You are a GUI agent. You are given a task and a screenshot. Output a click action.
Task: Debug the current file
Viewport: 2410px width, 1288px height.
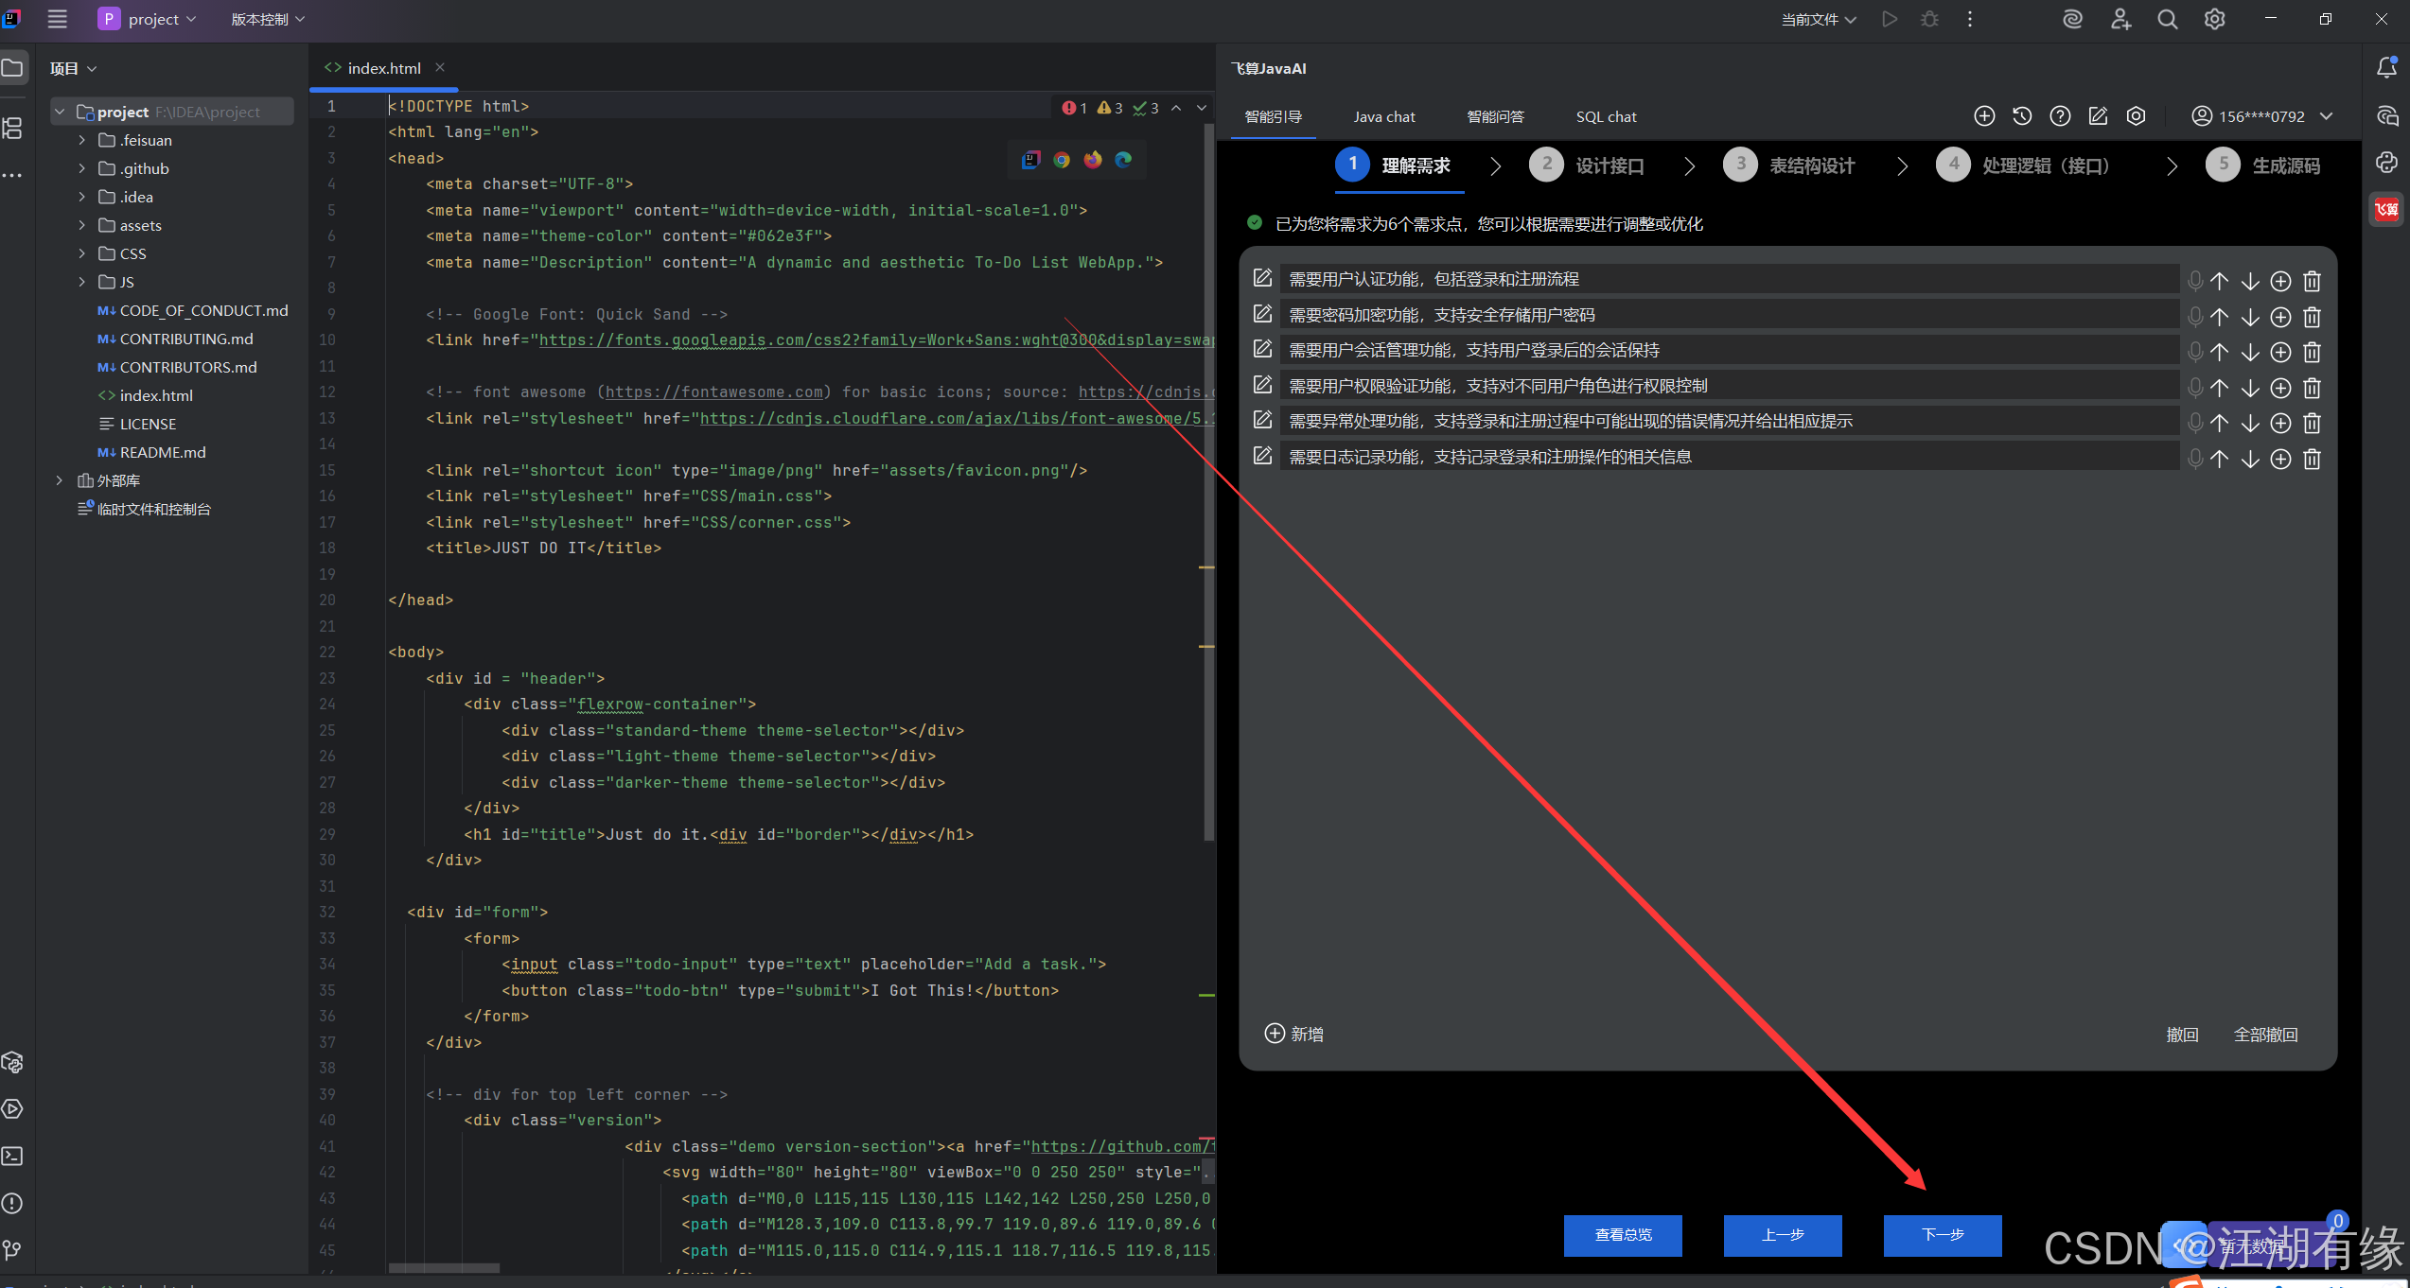[x=1929, y=19]
